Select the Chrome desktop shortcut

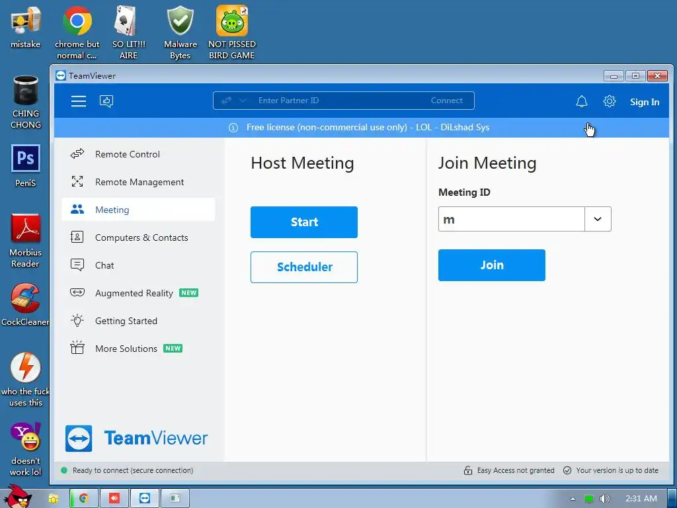[x=77, y=32]
